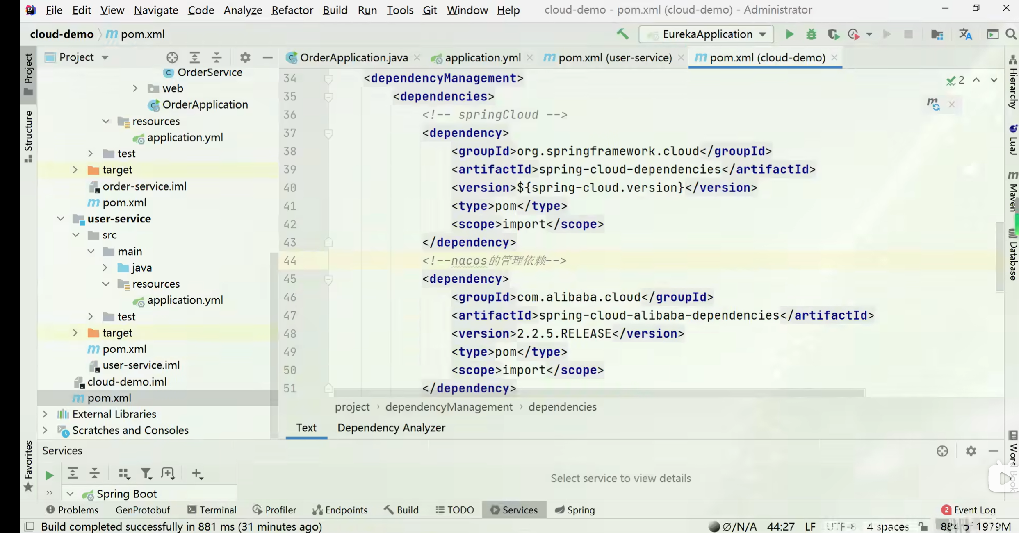Click locate file crosshair in Project panel
Screen dimensions: 1019x533
[x=172, y=57]
